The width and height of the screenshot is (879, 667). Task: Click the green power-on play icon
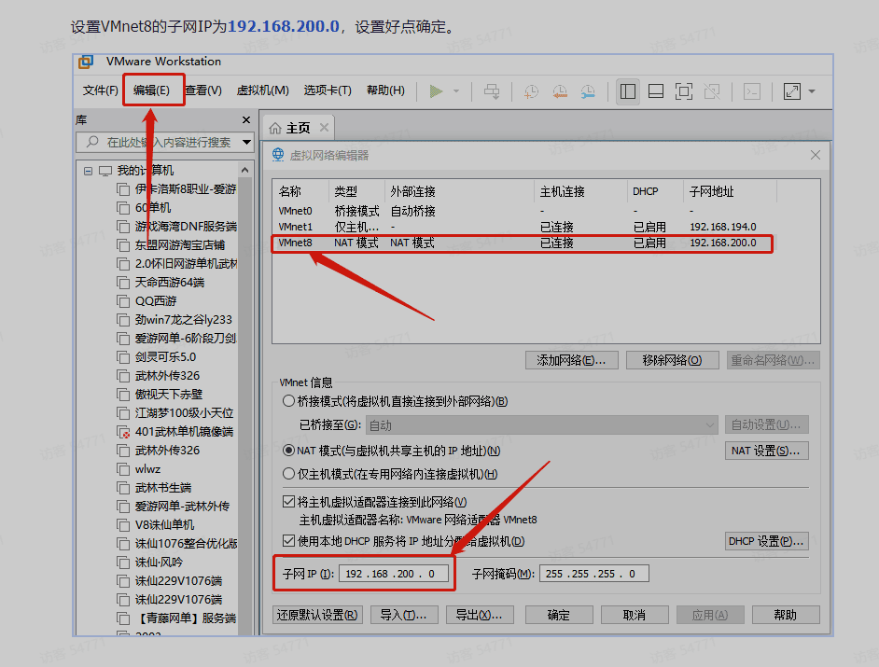436,91
